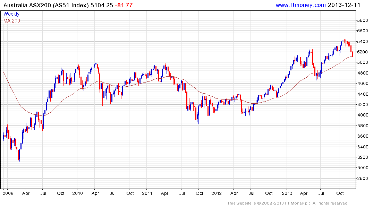Click the 'Jul' label following 2011's Apr
Viewport: 373px width, 208px height.
pyautogui.click(x=182, y=193)
